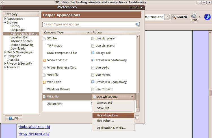Choose 'Always ask' from the action menu
The height and width of the screenshot is (138, 212).
coord(105,103)
